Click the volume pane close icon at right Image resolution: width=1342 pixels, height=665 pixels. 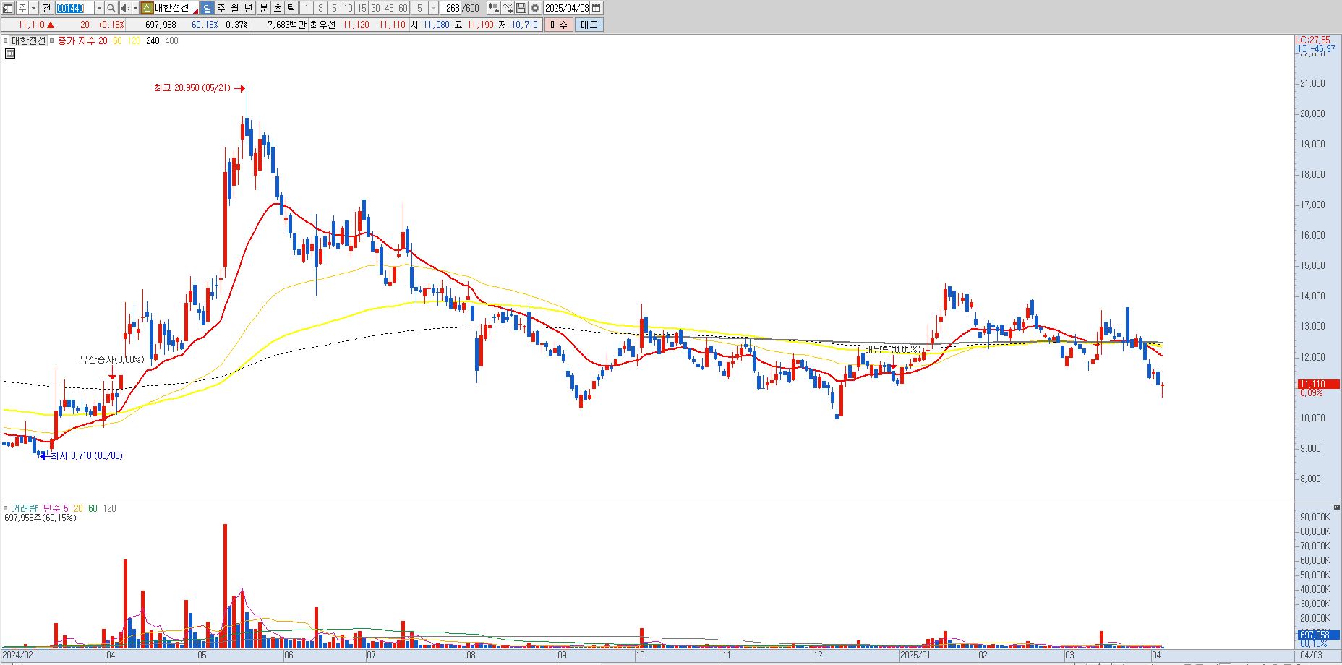tap(1337, 507)
